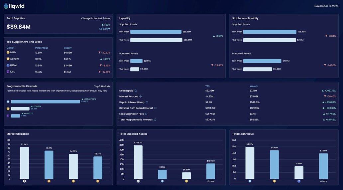Click the Loan Origination Fees info icon

[x=146, y=114]
